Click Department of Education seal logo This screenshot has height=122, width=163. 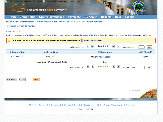[x=139, y=8]
